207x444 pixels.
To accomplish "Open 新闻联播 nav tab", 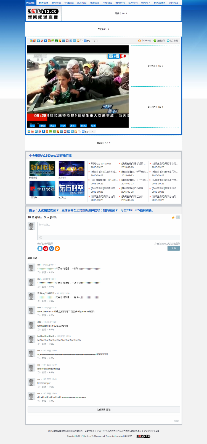I will [x=43, y=2].
